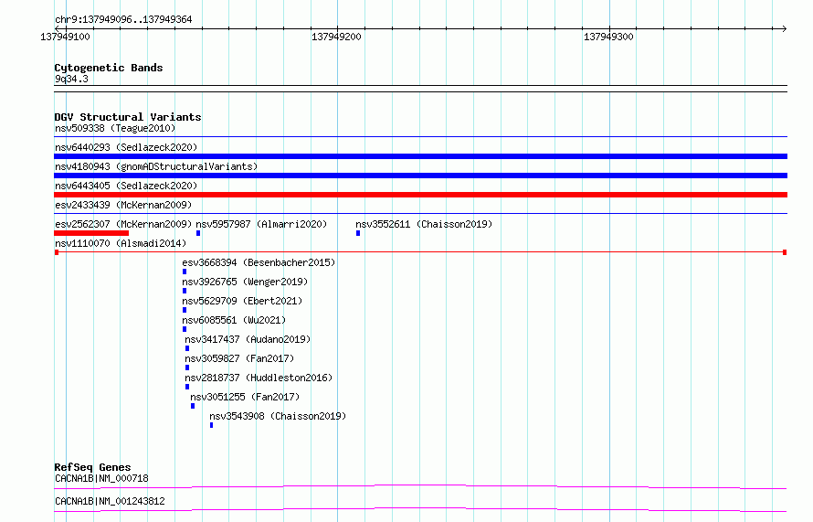Click the 9q34.3 cytogenetic band bar
This screenshot has height=522, width=813.
[x=420, y=89]
